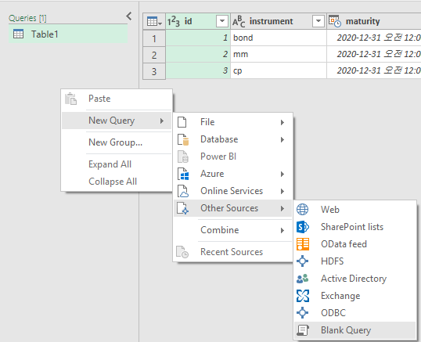Click the 'cp' instrument cell
The image size is (421, 342).
(279, 70)
